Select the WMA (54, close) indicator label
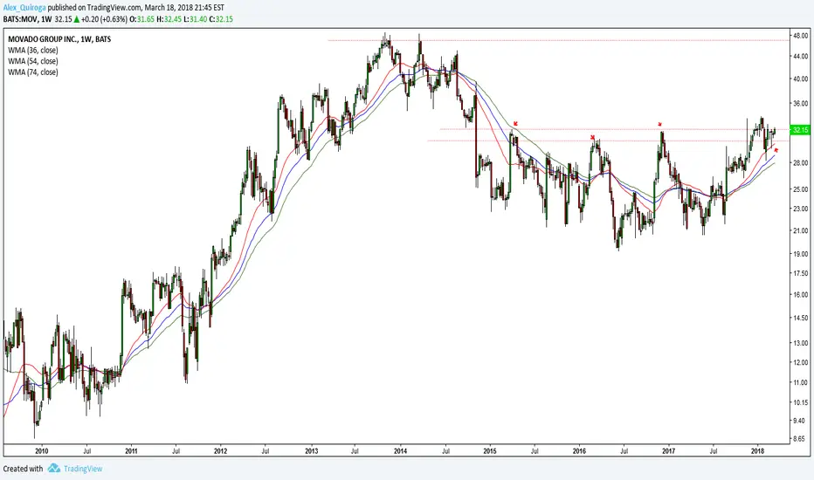The image size is (814, 480). click(x=32, y=61)
